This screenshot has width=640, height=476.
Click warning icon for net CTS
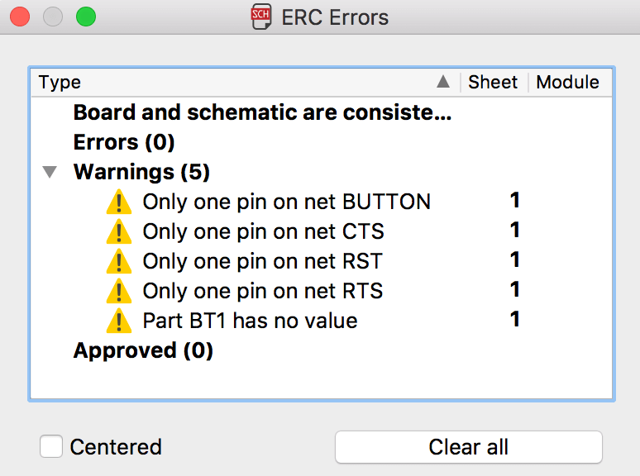point(119,231)
